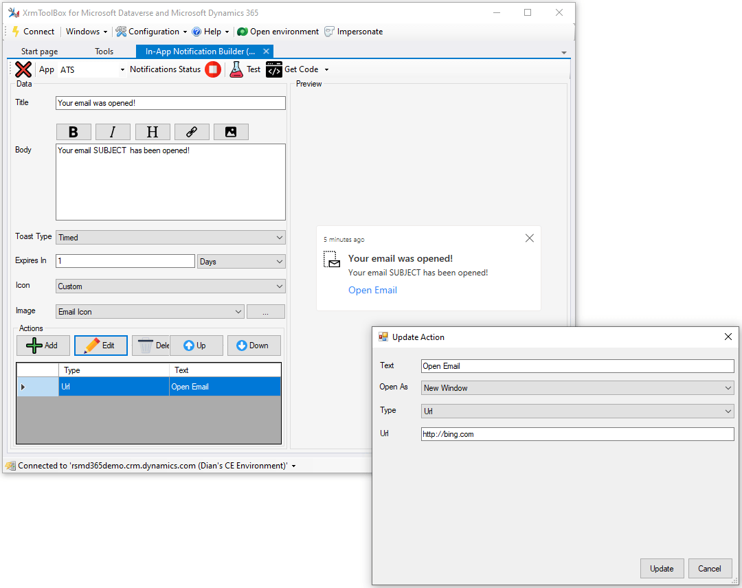The height and width of the screenshot is (588, 742).
Task: Click the Expires In value field
Action: 126,261
